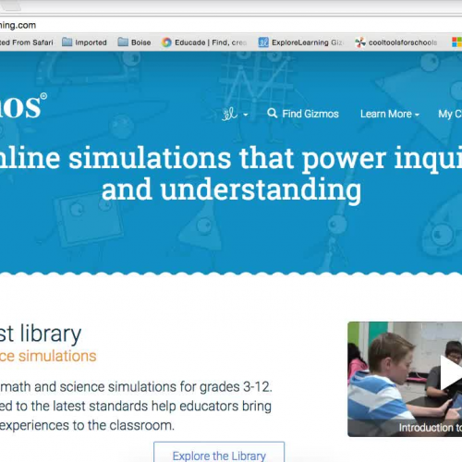Screen dimensions: 462x462
Task: Click the 'and understanding' headline text
Action: (231, 189)
